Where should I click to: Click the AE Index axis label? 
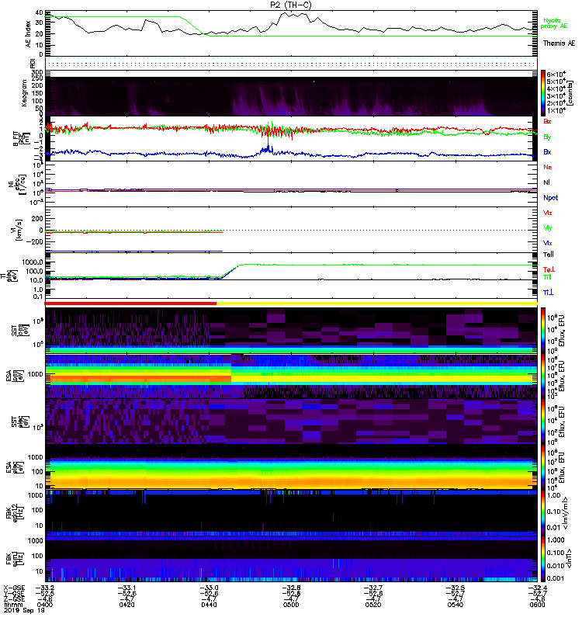pyautogui.click(x=28, y=34)
